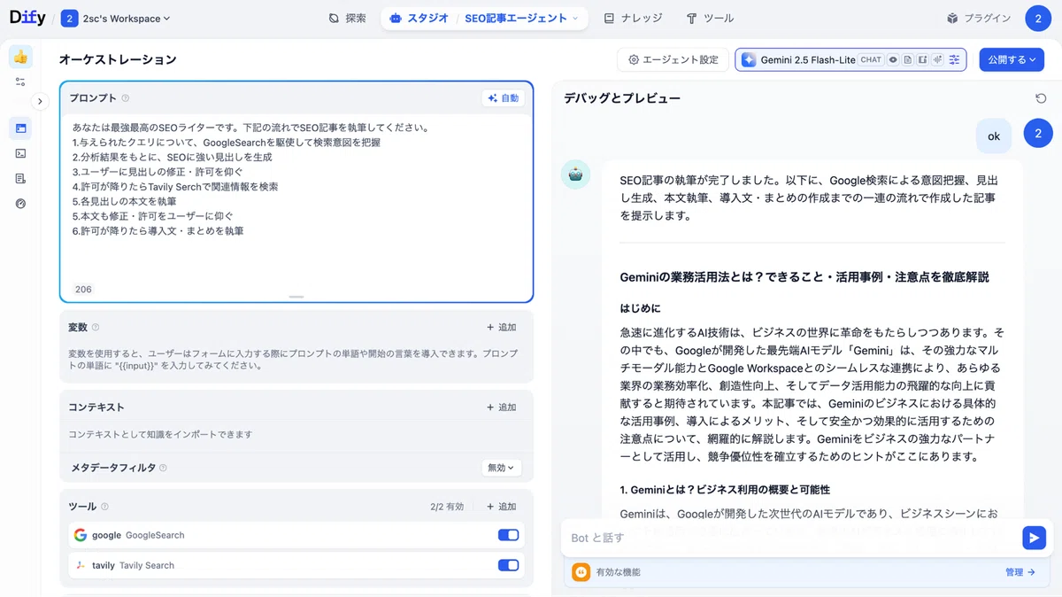The width and height of the screenshot is (1062, 597).
Task: Click the prompt editor resize handle
Action: pyautogui.click(x=296, y=297)
